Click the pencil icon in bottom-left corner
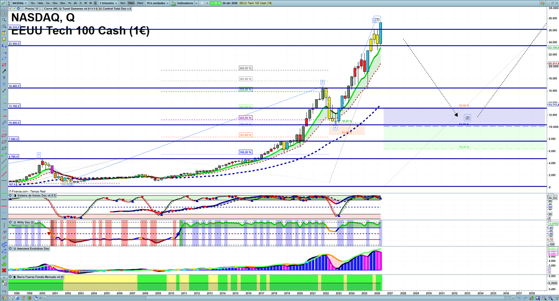Screen dimensions: 559x301 (x=4, y=298)
